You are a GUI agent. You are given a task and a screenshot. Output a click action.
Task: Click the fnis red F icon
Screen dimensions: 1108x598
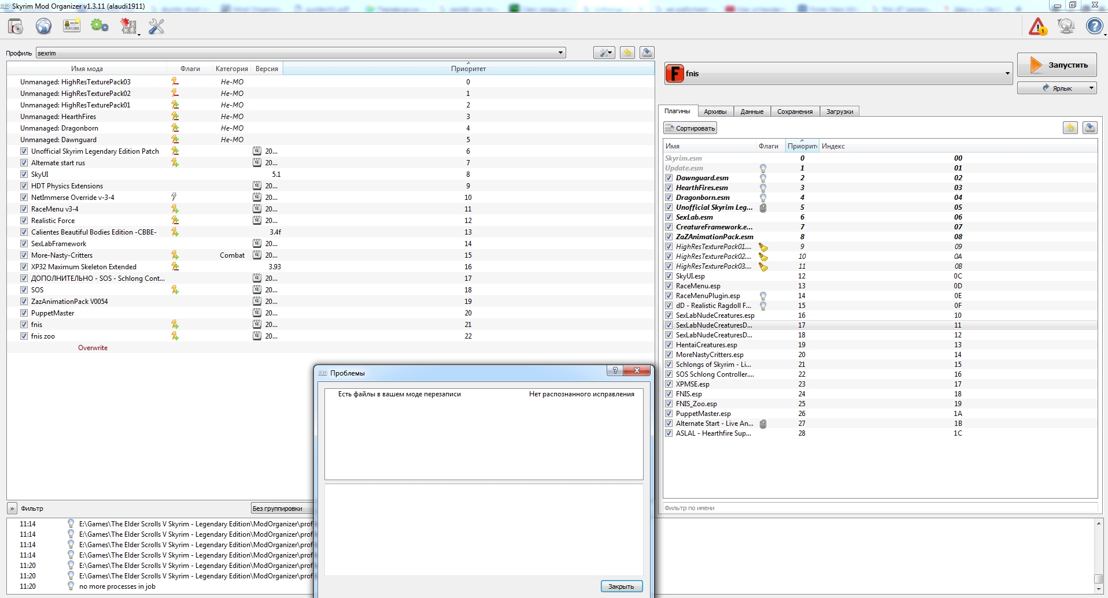pos(674,73)
